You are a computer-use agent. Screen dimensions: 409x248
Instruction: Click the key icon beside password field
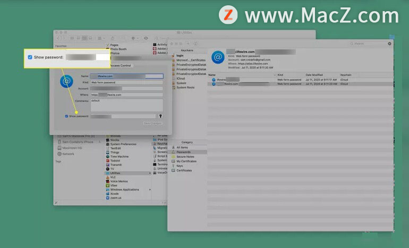[160, 116]
